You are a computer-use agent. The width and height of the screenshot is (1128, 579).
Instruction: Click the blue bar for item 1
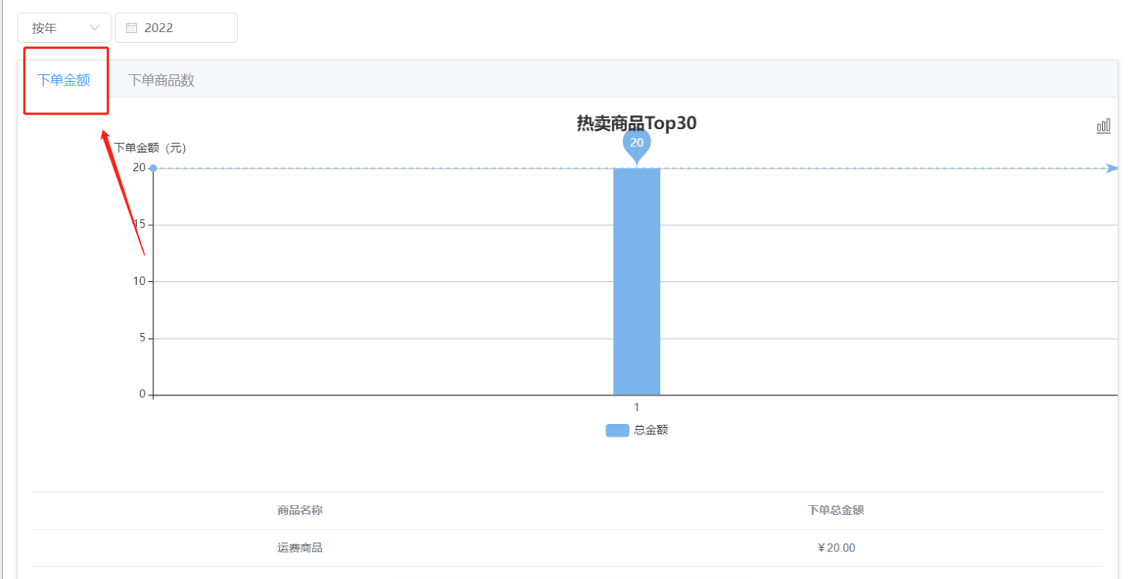637,281
